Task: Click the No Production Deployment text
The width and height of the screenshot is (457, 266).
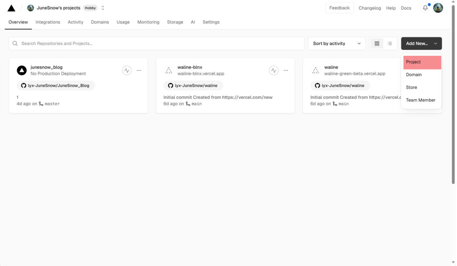Action: (x=58, y=74)
